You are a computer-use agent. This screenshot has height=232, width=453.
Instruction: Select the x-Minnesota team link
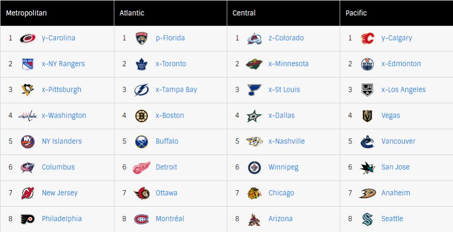point(289,64)
